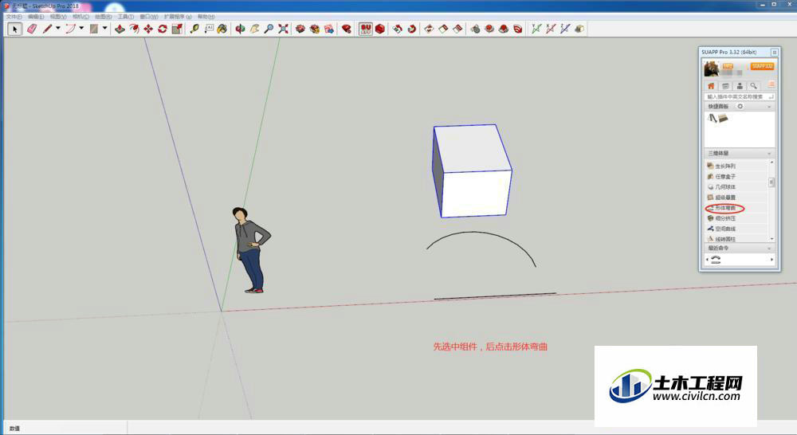The image size is (797, 435).
Task: Open the 绘图(R) menu
Action: 103,17
